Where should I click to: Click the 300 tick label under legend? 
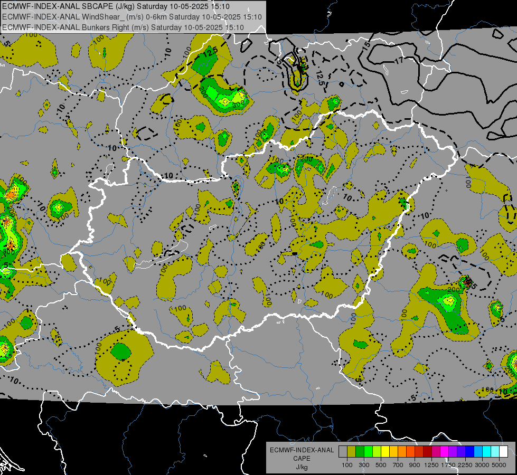tap(364, 465)
